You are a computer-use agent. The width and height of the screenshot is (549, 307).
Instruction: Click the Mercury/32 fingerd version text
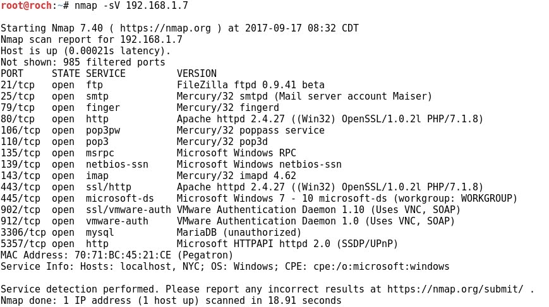click(228, 108)
